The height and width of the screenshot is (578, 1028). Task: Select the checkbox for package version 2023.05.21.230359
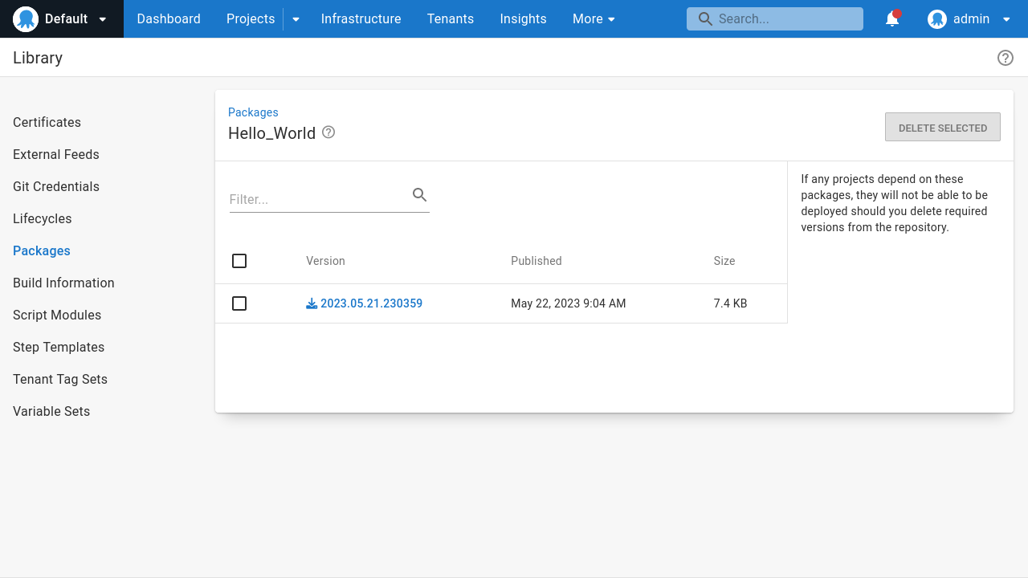pyautogui.click(x=239, y=303)
